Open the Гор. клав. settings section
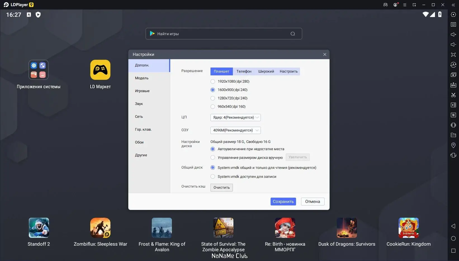 click(149, 130)
